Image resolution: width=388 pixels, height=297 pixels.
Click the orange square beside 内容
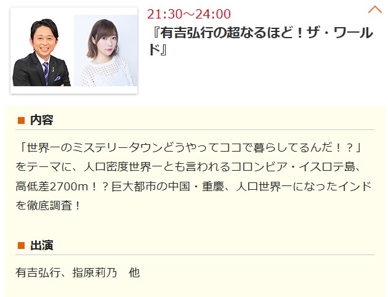22,121
